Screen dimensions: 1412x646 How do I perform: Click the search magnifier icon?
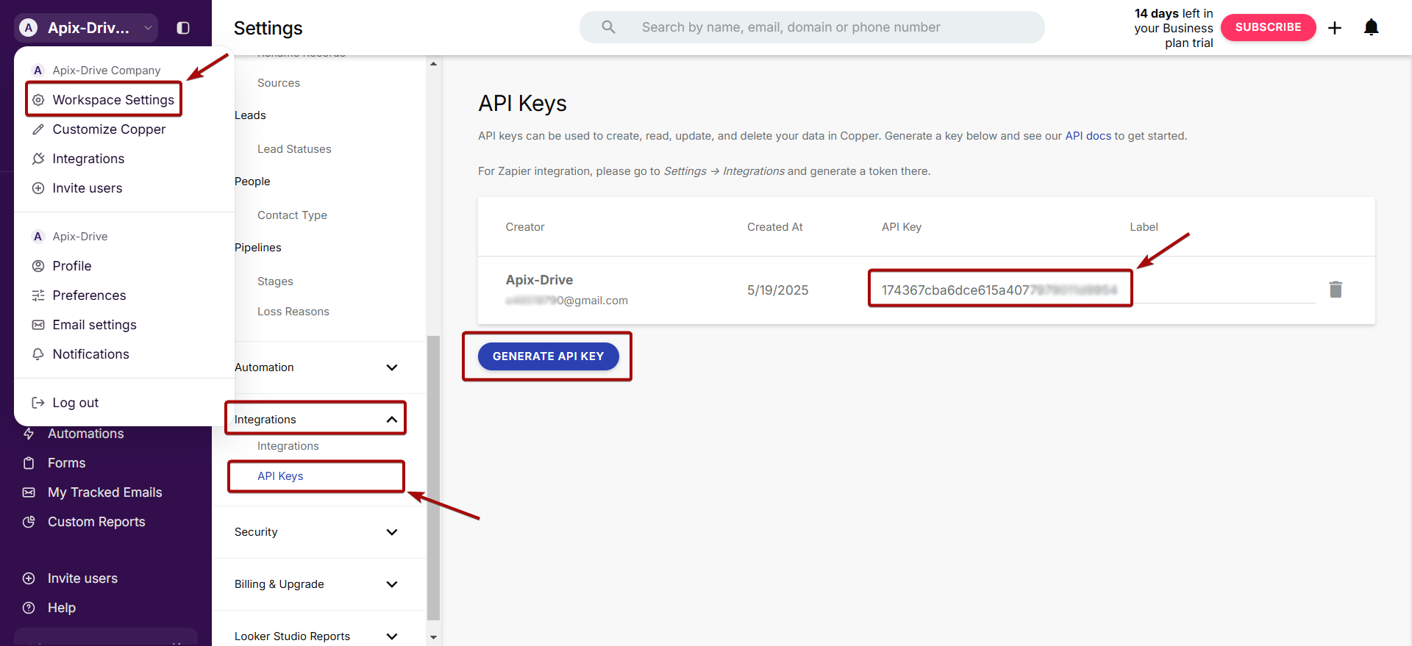click(x=608, y=27)
